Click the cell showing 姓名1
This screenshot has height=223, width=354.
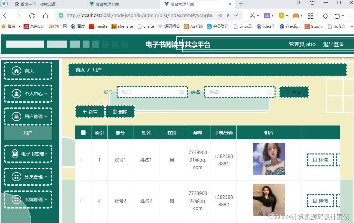146,160
